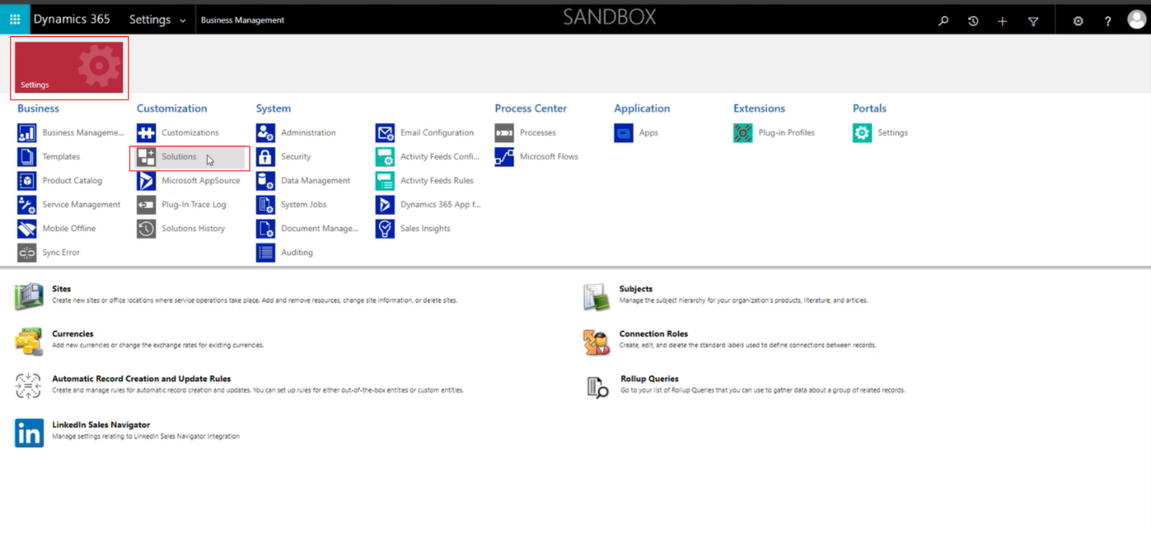The image size is (1151, 534).
Task: Click the Portals Settings gear icon
Action: click(862, 133)
